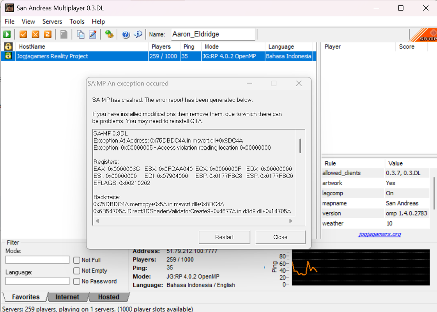
Task: Click the crash report vertical scrollbar thumb
Action: pyautogui.click(x=300, y=145)
